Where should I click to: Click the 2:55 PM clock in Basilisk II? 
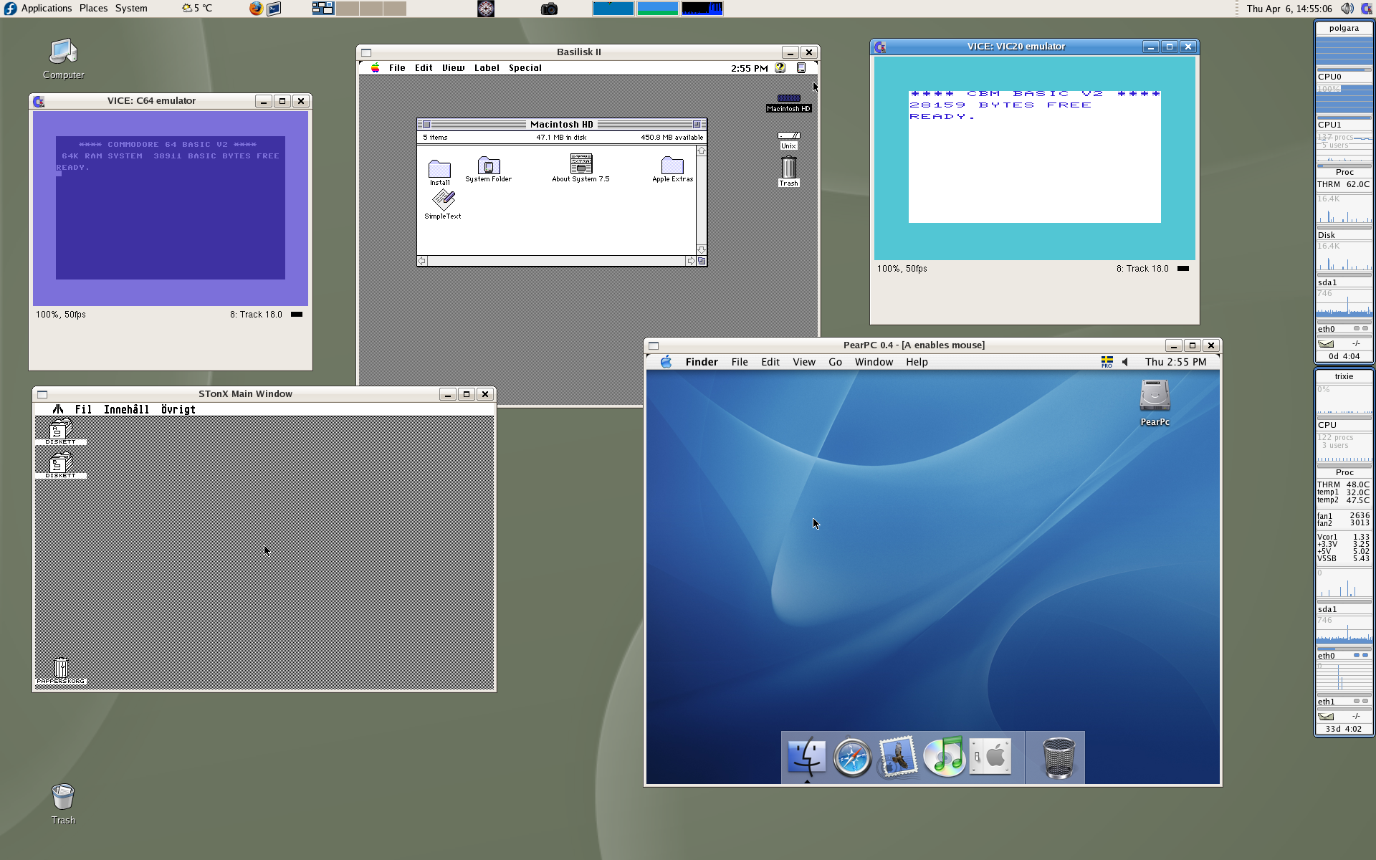point(749,68)
